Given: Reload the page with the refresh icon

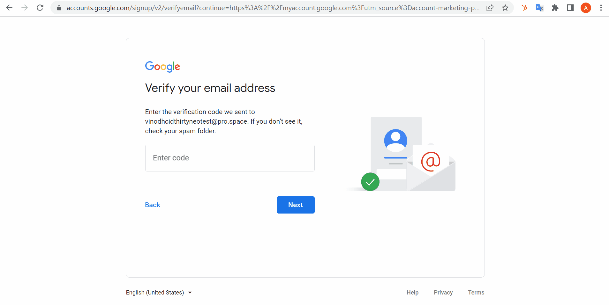Looking at the screenshot, I should [40, 8].
